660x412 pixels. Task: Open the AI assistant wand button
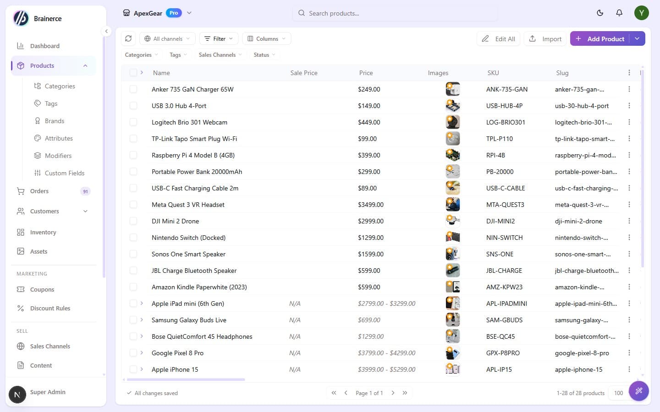point(639,391)
